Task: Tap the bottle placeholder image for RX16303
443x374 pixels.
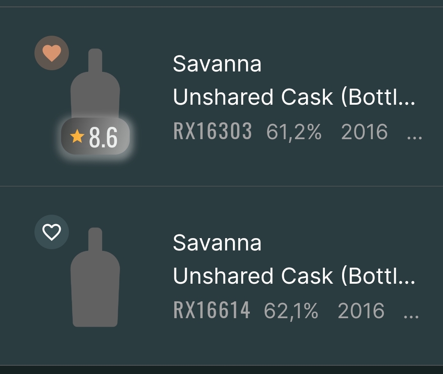Action: [x=95, y=86]
